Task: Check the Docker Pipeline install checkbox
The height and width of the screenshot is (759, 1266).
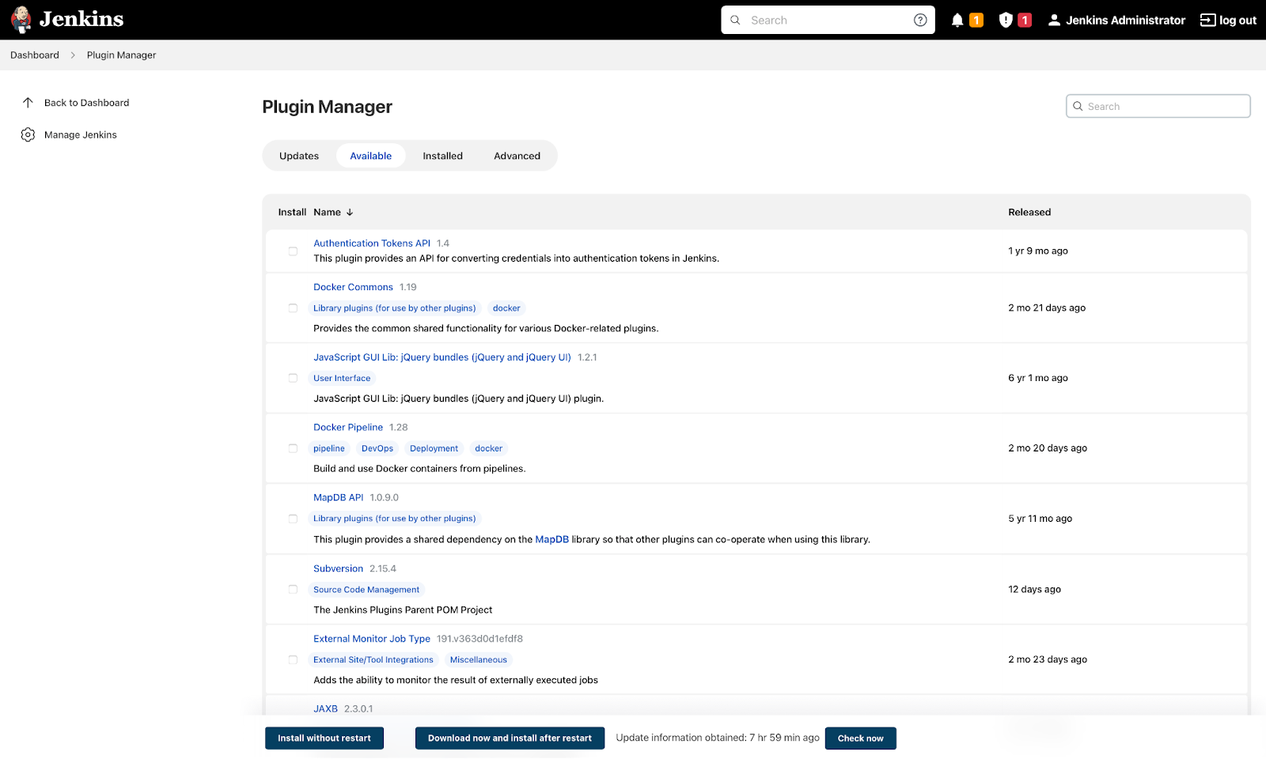Action: (x=293, y=448)
